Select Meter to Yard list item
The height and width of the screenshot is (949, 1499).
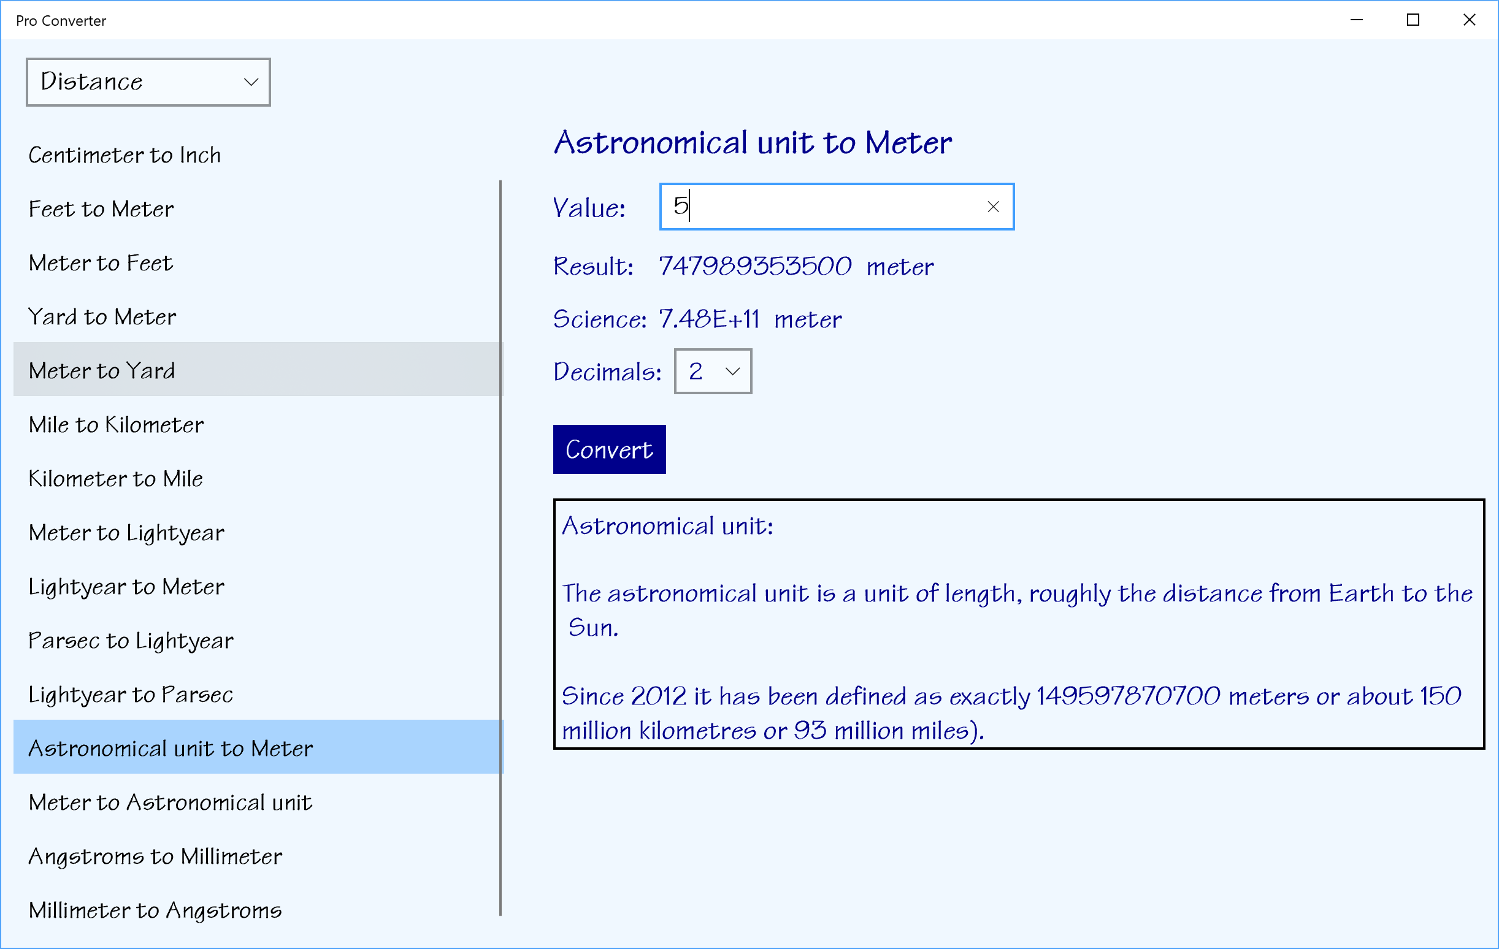point(101,371)
